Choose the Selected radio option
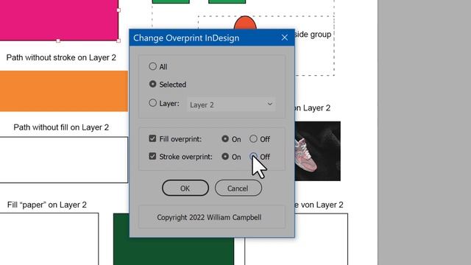Viewport: 471px width, 265px height. tap(152, 84)
